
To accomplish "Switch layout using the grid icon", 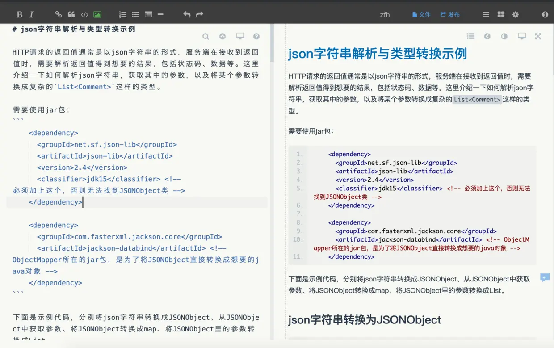I will [x=501, y=14].
